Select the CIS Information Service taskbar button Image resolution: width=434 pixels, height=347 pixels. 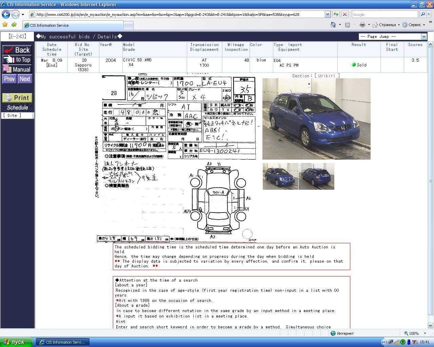(x=63, y=342)
